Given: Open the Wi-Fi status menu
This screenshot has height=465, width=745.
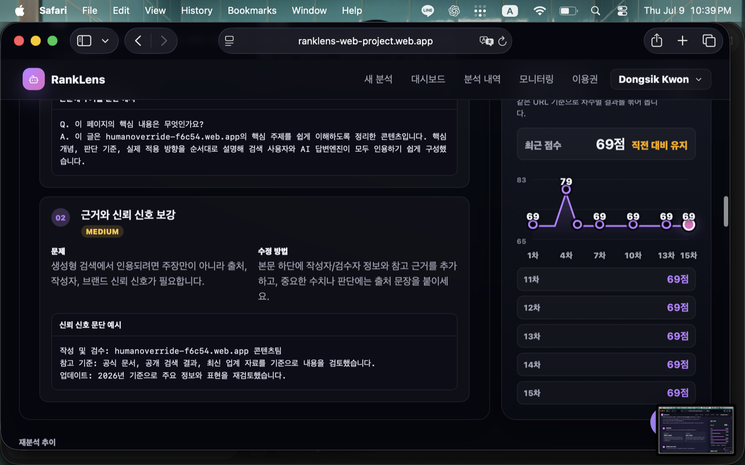Looking at the screenshot, I should point(539,10).
